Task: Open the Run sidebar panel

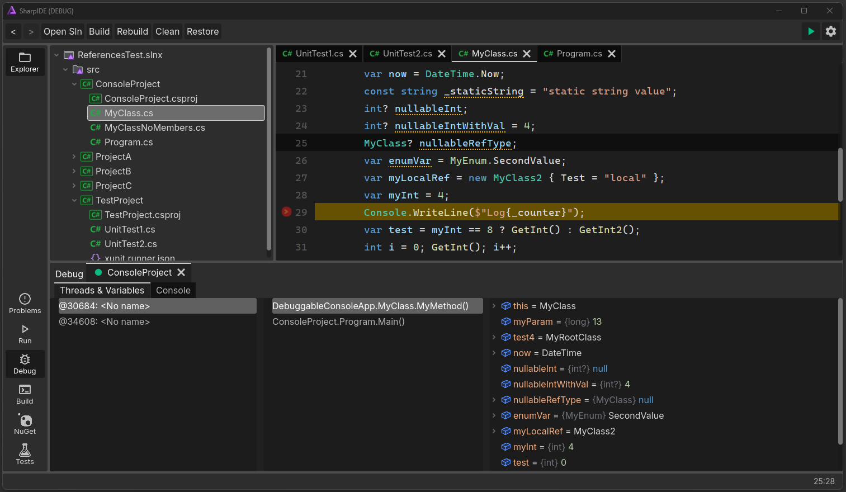Action: pyautogui.click(x=25, y=334)
